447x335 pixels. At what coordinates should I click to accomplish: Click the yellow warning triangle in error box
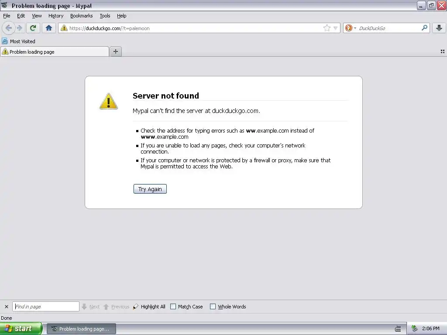click(x=108, y=101)
